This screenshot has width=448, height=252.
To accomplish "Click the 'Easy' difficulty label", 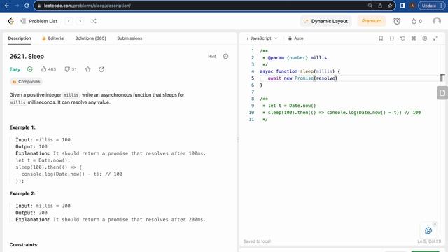I will (x=15, y=69).
